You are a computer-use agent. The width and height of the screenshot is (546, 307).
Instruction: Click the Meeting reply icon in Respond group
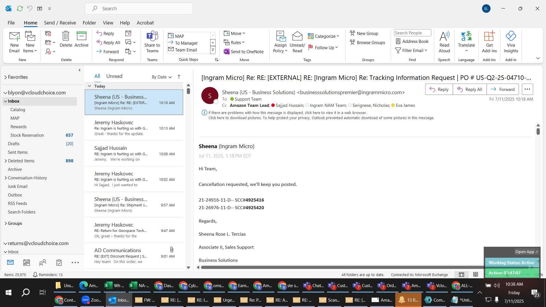tap(128, 34)
